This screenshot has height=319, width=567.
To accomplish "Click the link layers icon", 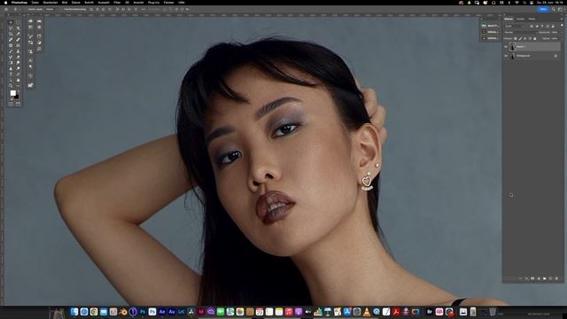I will (520, 278).
